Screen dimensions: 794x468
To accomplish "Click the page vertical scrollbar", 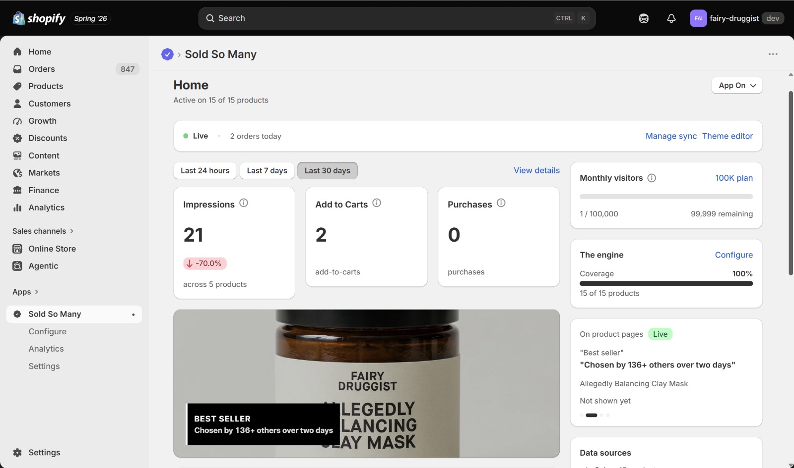I will tap(791, 183).
